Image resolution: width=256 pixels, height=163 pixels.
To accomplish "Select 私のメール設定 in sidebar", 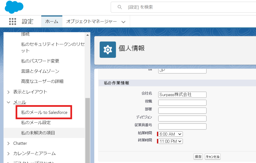I will (x=36, y=123).
